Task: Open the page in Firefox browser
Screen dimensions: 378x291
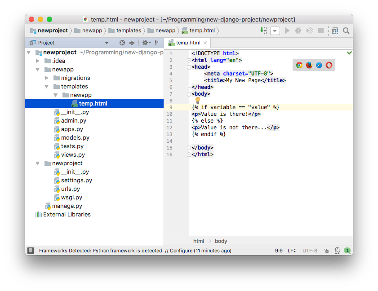Action: (x=309, y=65)
